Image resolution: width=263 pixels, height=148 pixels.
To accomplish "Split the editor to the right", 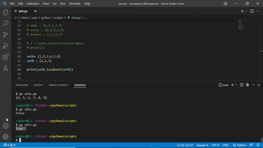I will coord(252,11).
